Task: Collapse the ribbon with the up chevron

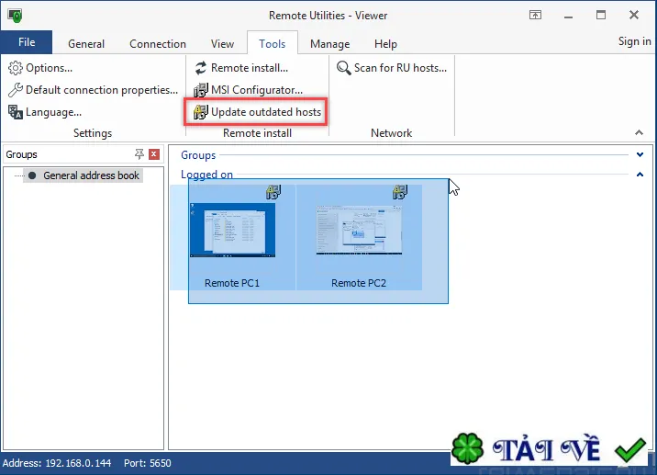Action: (x=639, y=132)
